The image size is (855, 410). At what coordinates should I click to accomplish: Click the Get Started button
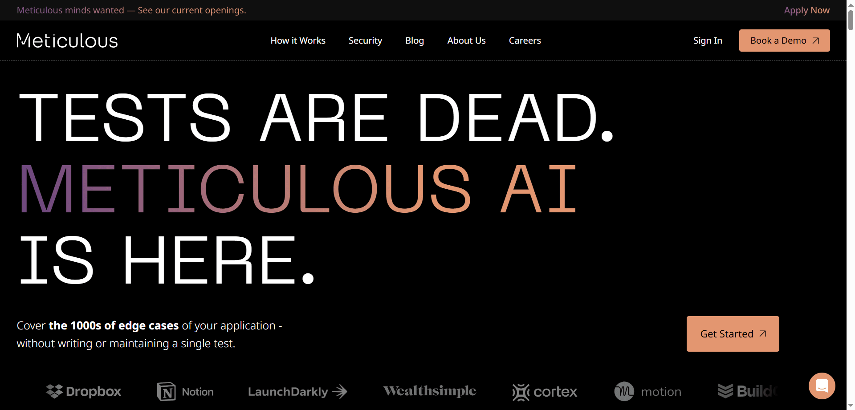[733, 333]
